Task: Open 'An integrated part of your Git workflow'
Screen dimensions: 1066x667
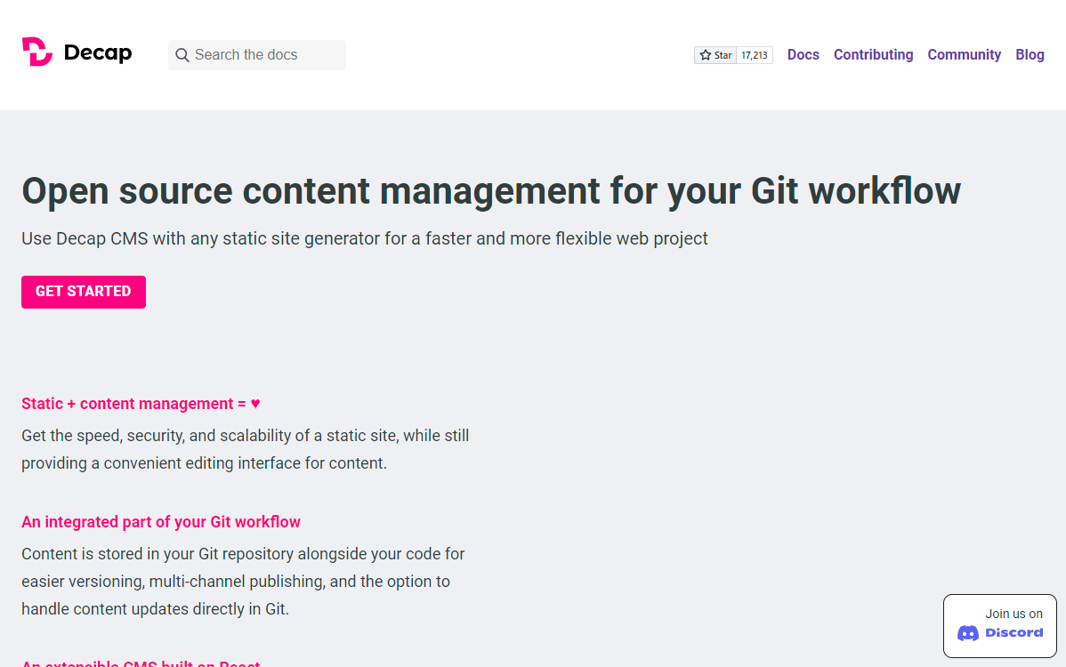Action: click(x=161, y=521)
